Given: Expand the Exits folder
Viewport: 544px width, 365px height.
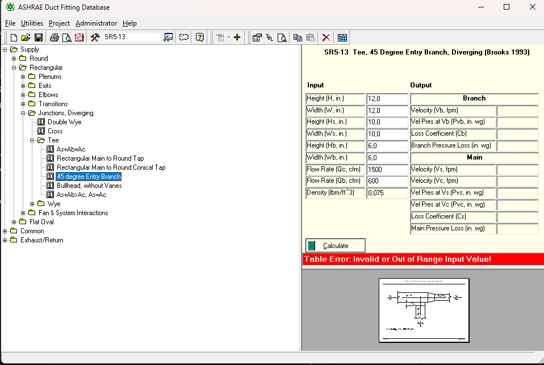Looking at the screenshot, I should 23,86.
